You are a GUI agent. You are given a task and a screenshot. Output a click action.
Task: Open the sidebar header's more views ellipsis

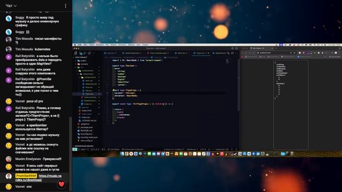point(94,53)
